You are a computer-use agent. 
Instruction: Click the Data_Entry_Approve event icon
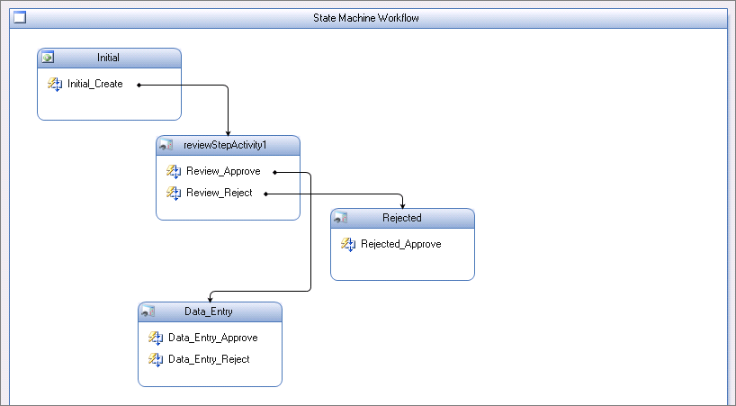pyautogui.click(x=156, y=338)
